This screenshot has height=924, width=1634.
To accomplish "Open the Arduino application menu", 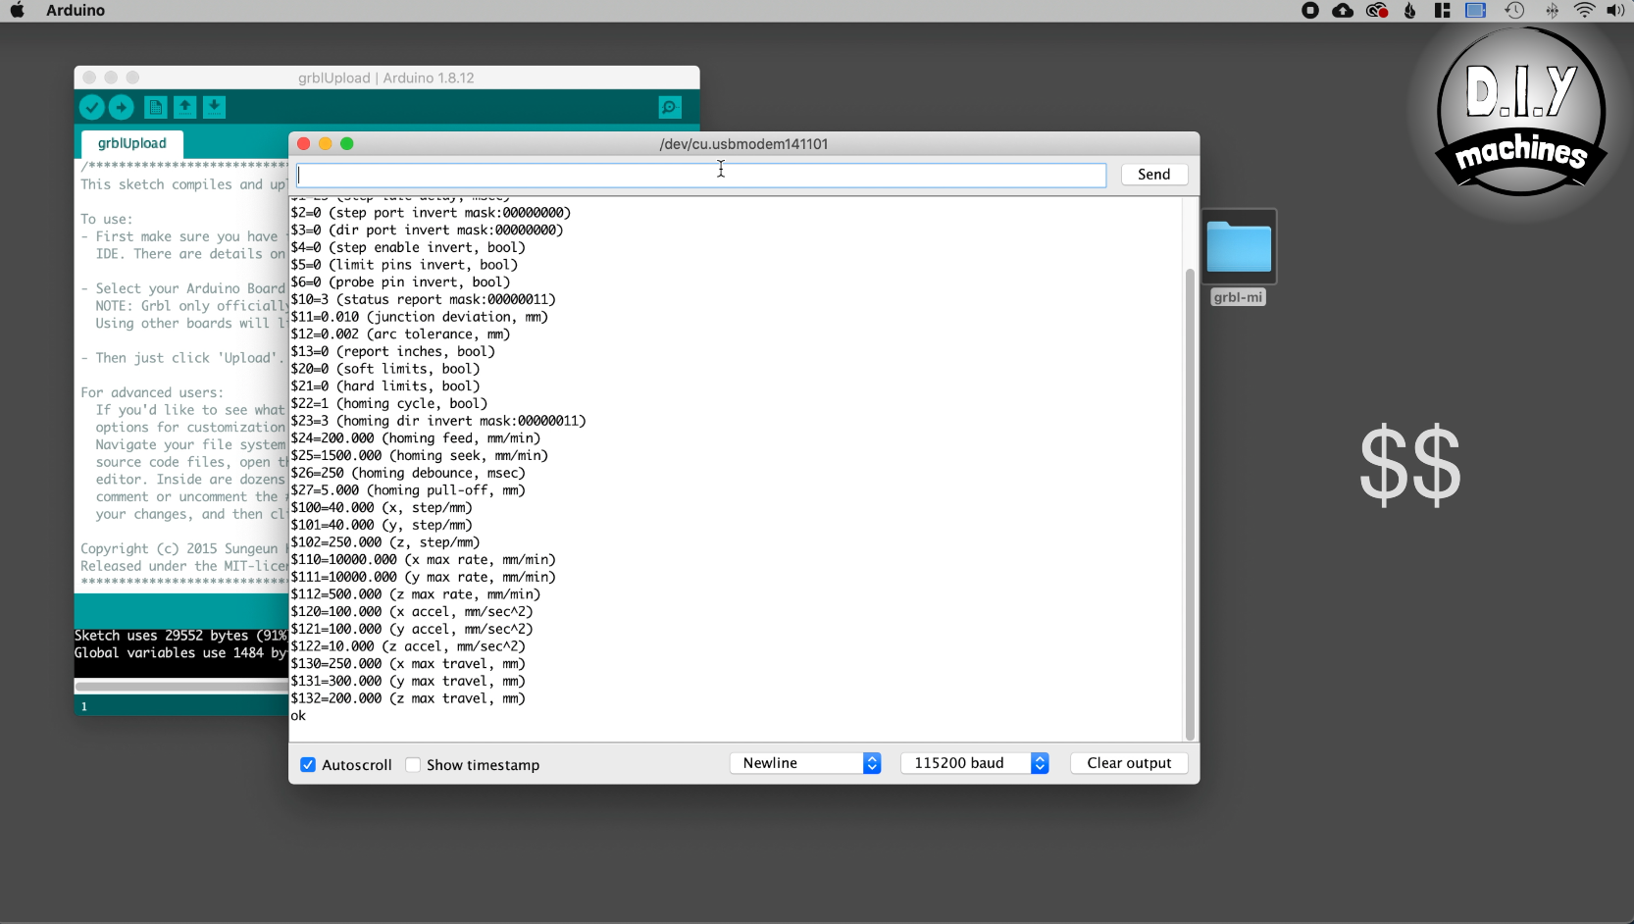I will [76, 11].
